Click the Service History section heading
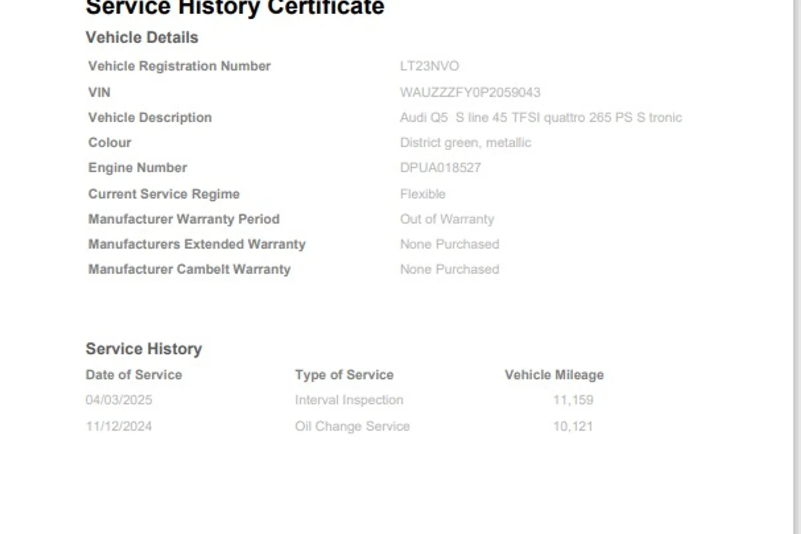The image size is (801, 534). [144, 349]
